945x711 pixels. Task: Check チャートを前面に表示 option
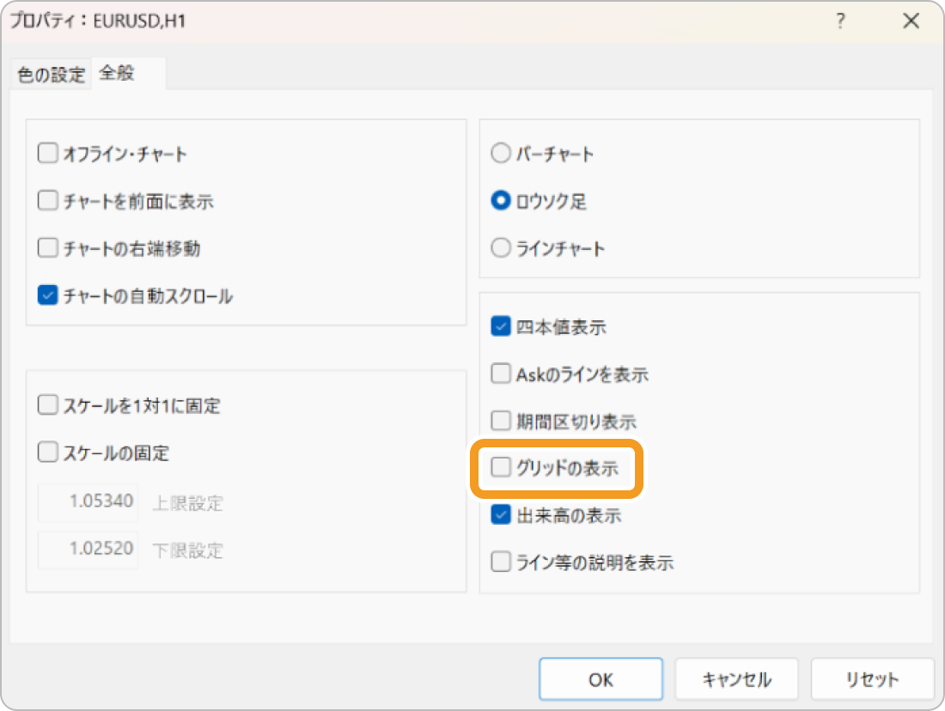pyautogui.click(x=47, y=201)
